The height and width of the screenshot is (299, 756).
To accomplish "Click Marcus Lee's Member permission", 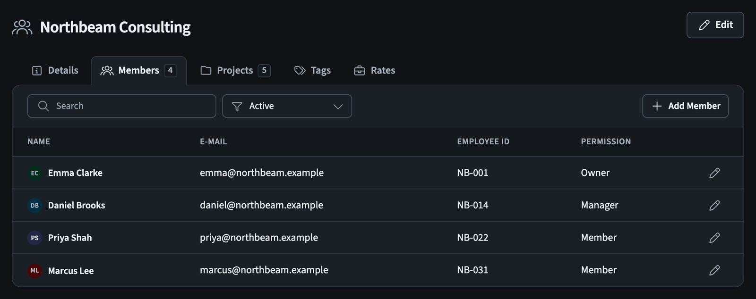I will coord(599,270).
